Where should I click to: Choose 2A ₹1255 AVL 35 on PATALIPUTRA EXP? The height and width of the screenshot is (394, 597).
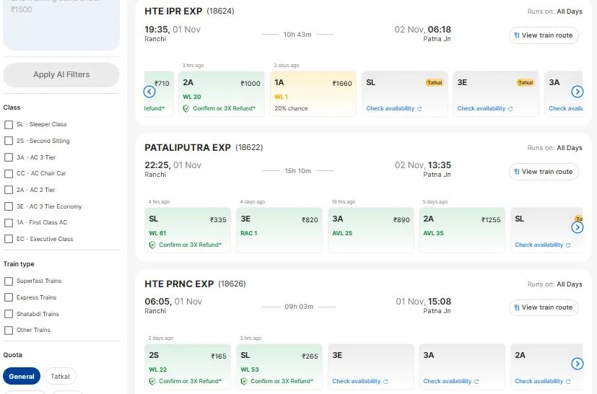(462, 230)
